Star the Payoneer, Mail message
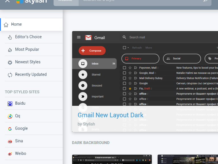The height and width of the screenshot is (164, 218). click(130, 68)
